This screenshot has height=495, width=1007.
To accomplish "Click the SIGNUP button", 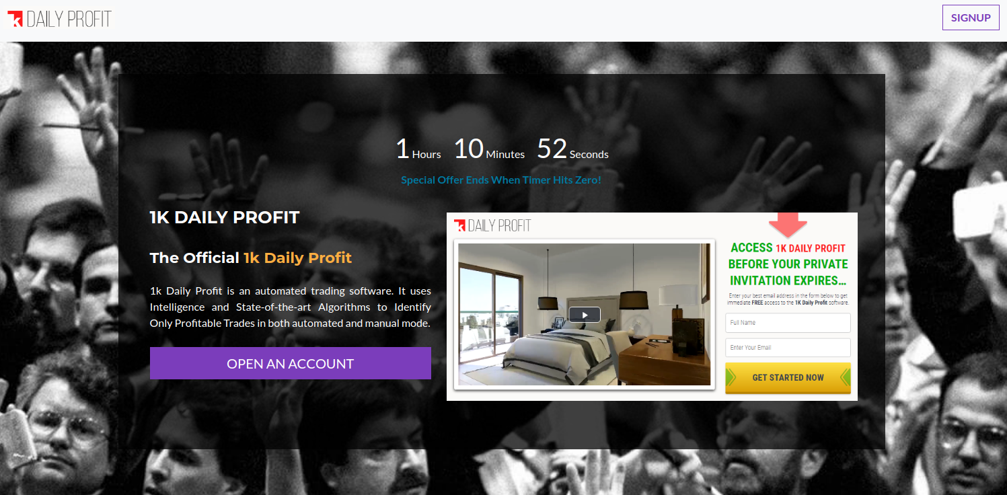I will coord(971,17).
